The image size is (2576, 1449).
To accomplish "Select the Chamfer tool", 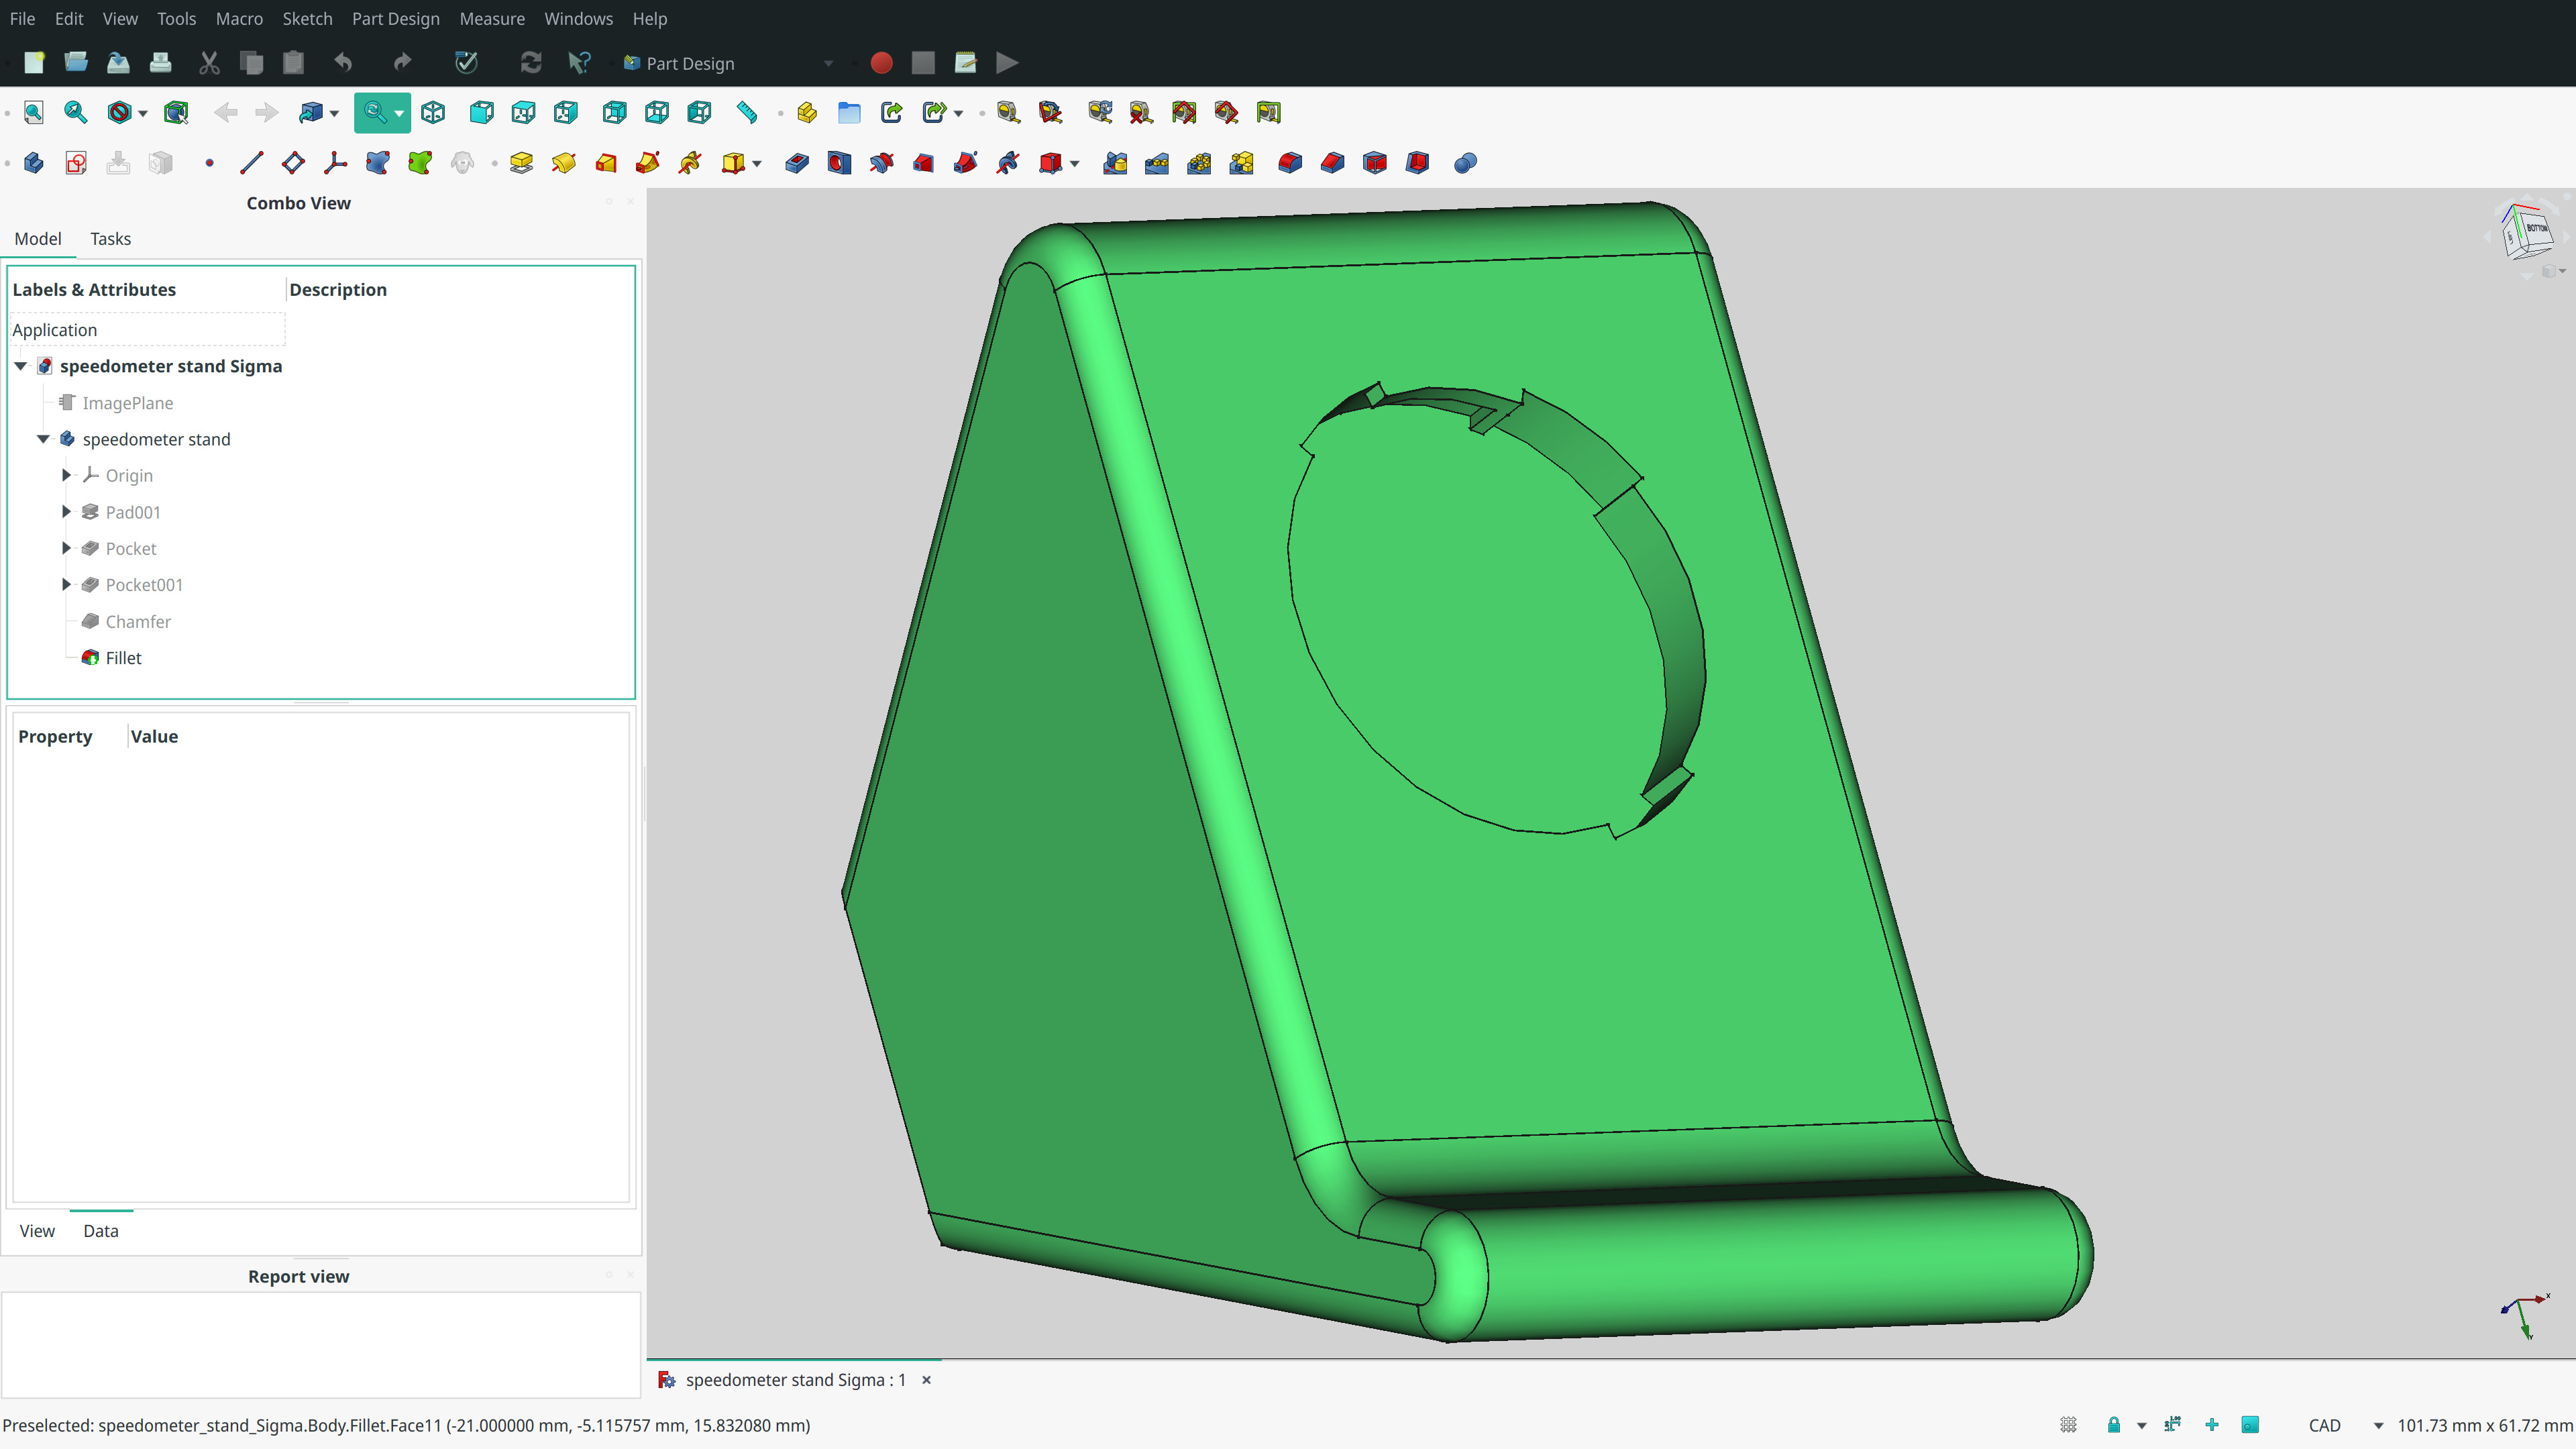I will 1331,162.
